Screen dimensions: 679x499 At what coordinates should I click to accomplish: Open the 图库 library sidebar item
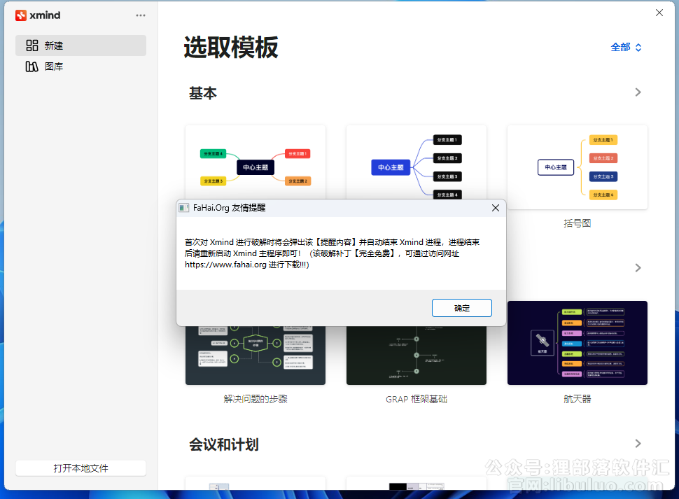[80, 66]
